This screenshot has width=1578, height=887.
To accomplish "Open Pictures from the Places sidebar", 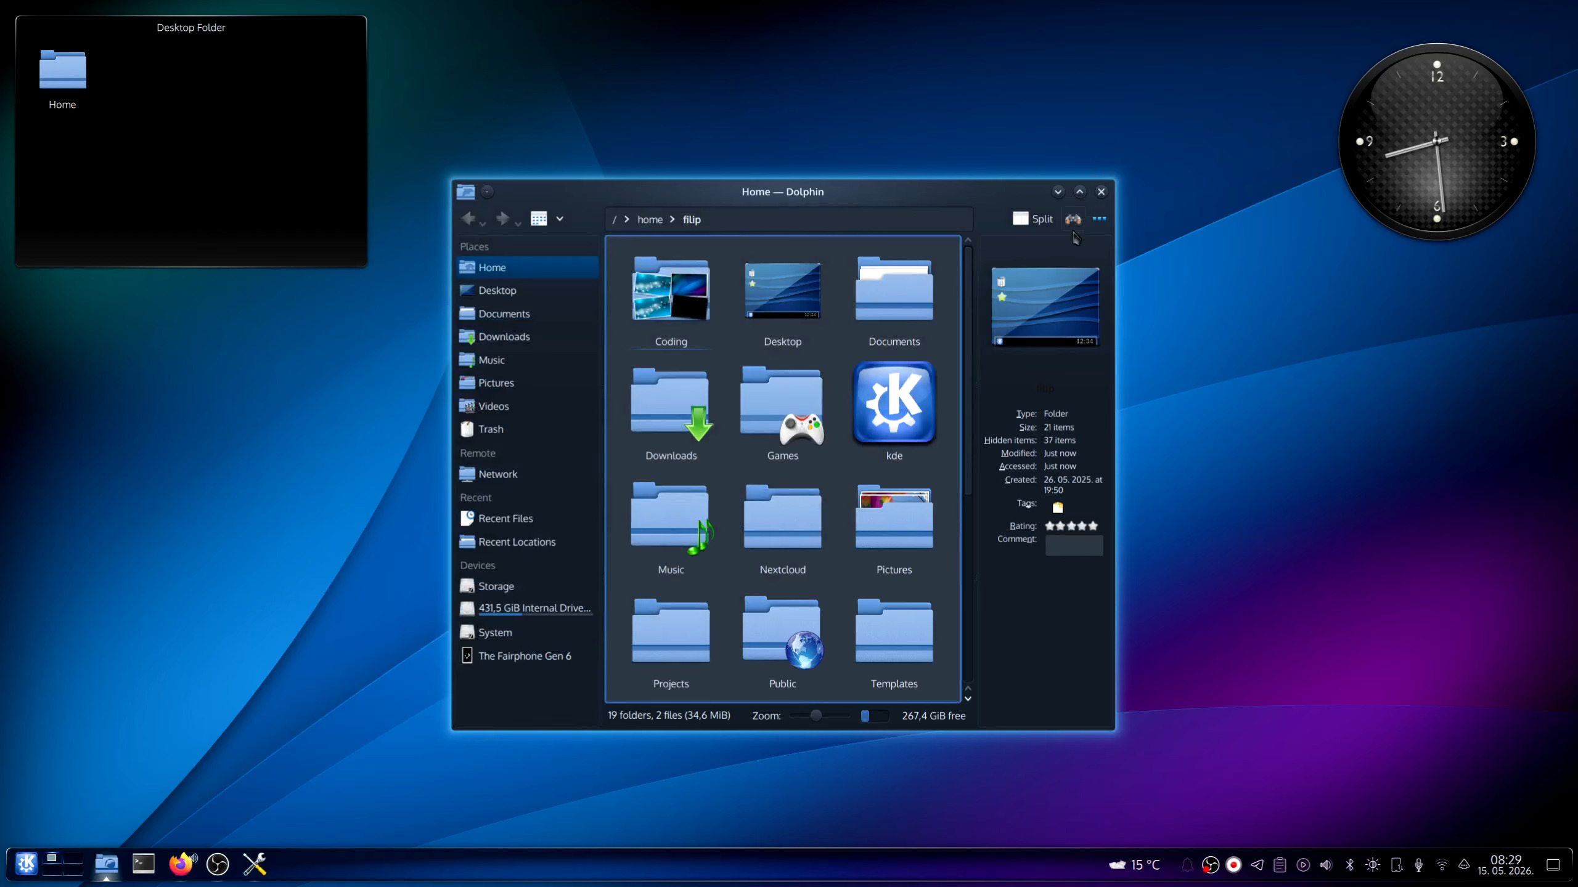I will click(528, 383).
